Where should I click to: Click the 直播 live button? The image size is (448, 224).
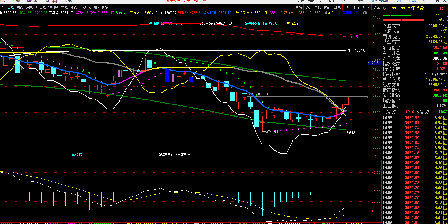[299, 7]
